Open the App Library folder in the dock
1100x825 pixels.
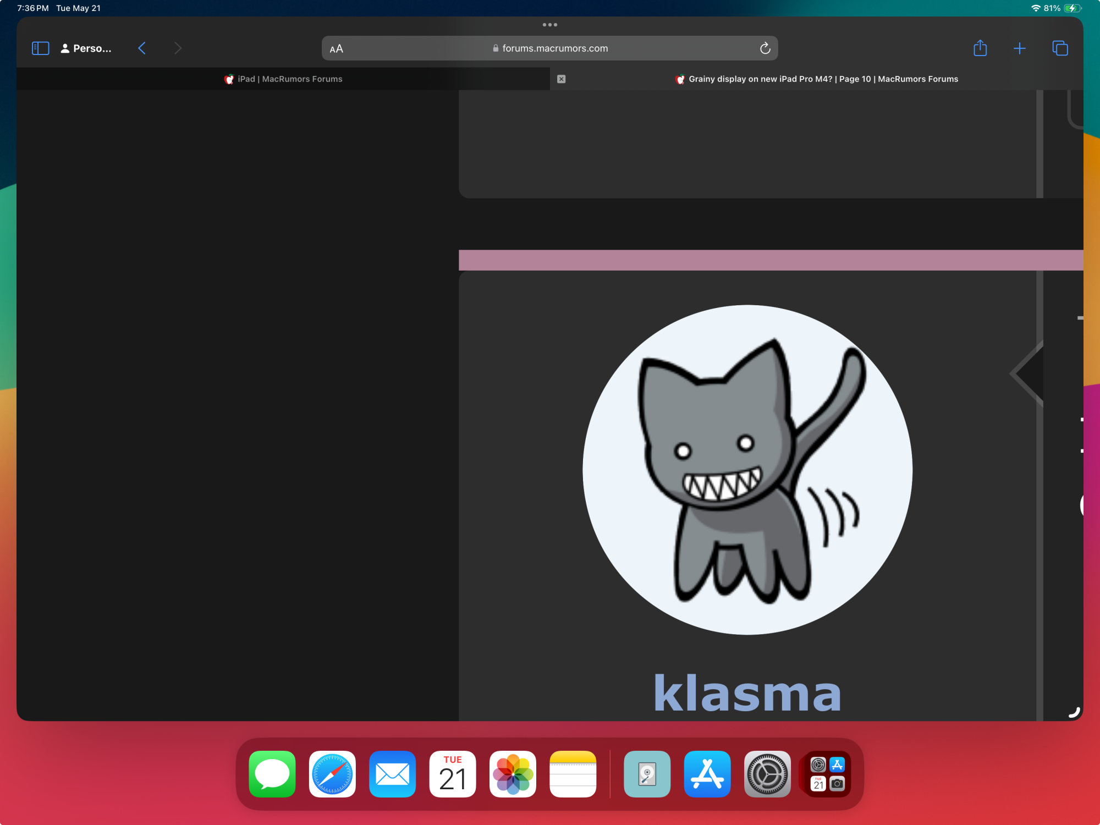pyautogui.click(x=827, y=774)
